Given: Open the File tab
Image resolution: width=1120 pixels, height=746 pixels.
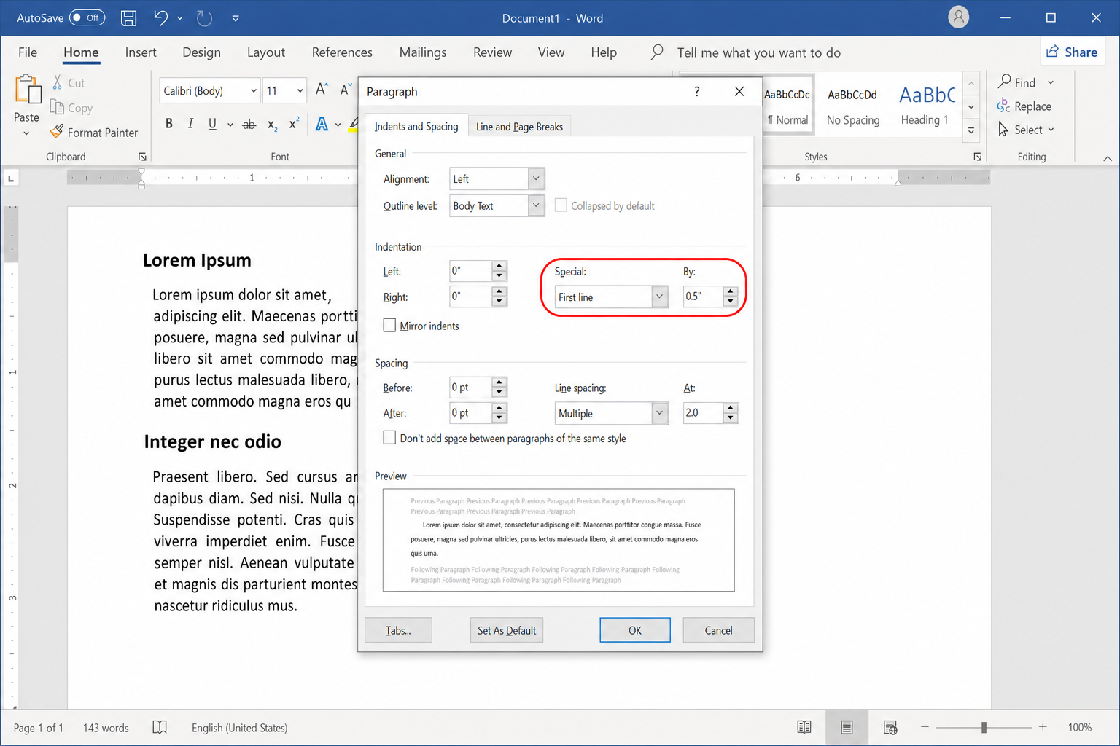Looking at the screenshot, I should tap(28, 52).
